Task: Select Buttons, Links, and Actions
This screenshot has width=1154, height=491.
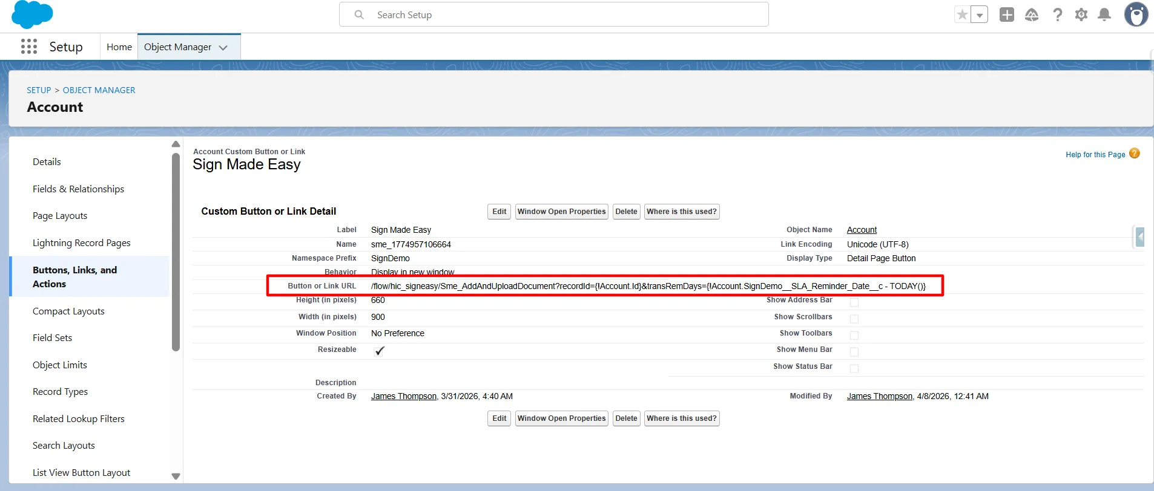Action: [90, 277]
